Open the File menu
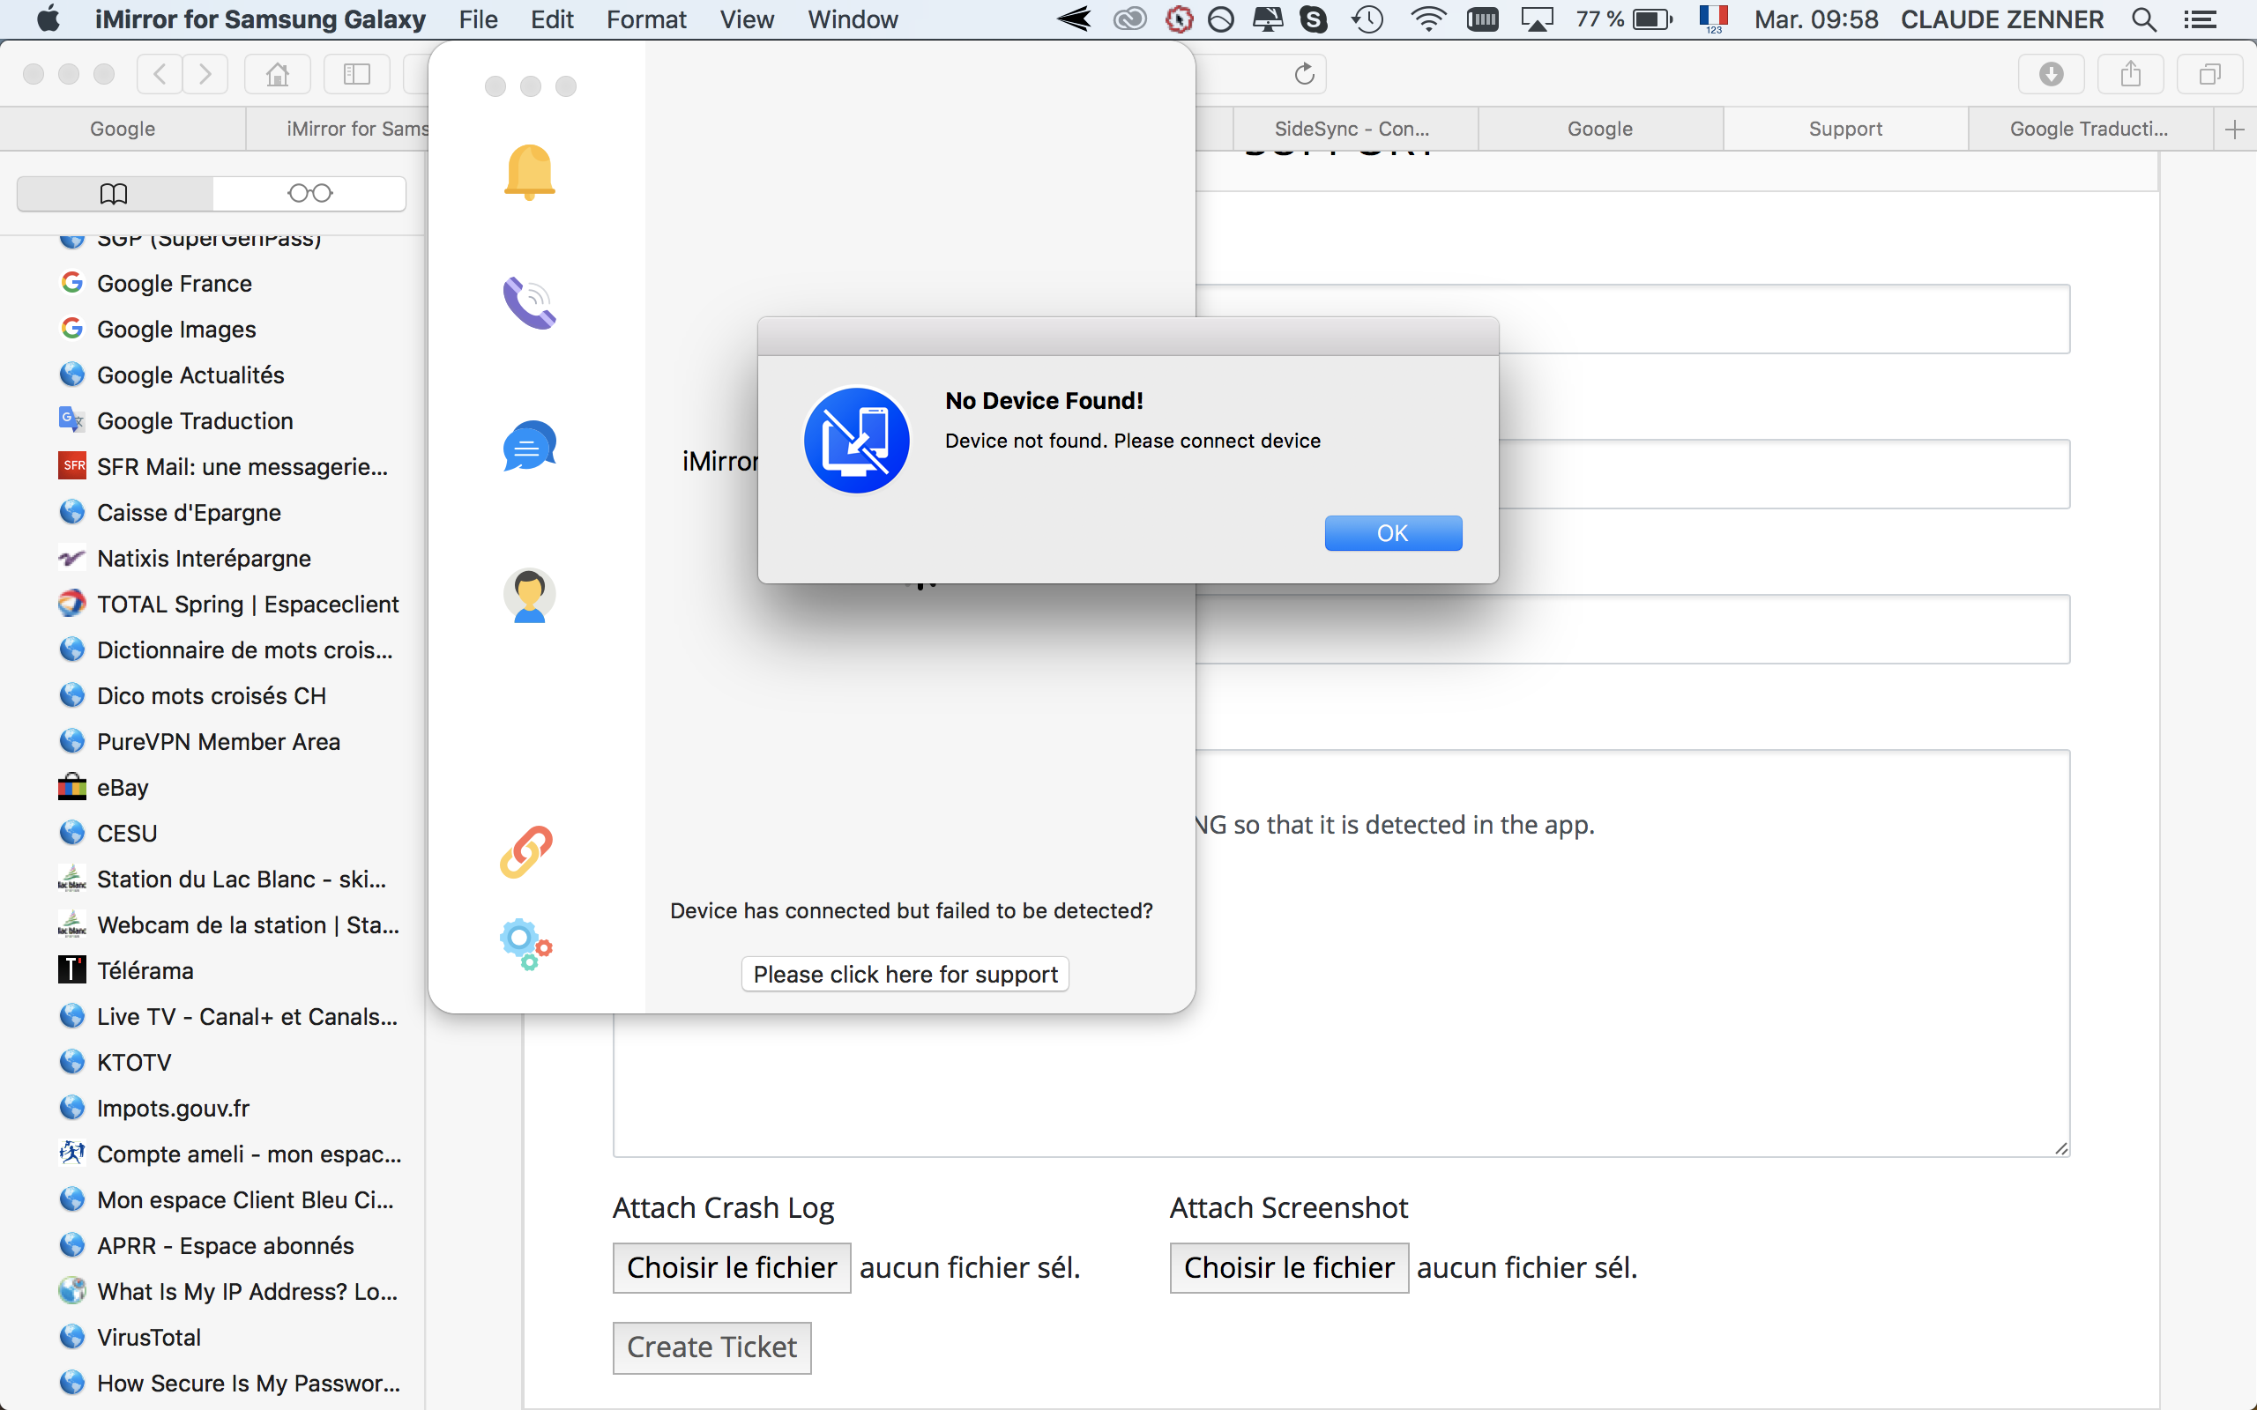2257x1410 pixels. pos(479,19)
